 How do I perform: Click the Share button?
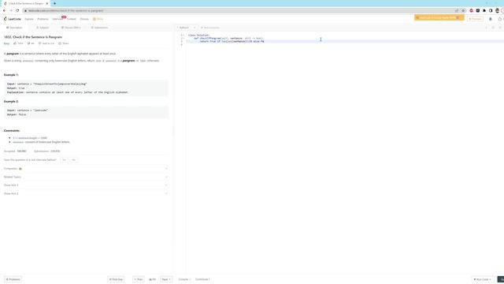(x=64, y=43)
